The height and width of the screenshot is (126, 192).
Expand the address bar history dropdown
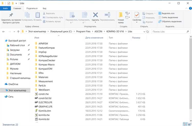[x=144, y=32]
